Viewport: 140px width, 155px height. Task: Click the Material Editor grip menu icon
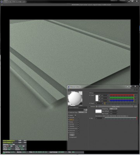[69, 90]
